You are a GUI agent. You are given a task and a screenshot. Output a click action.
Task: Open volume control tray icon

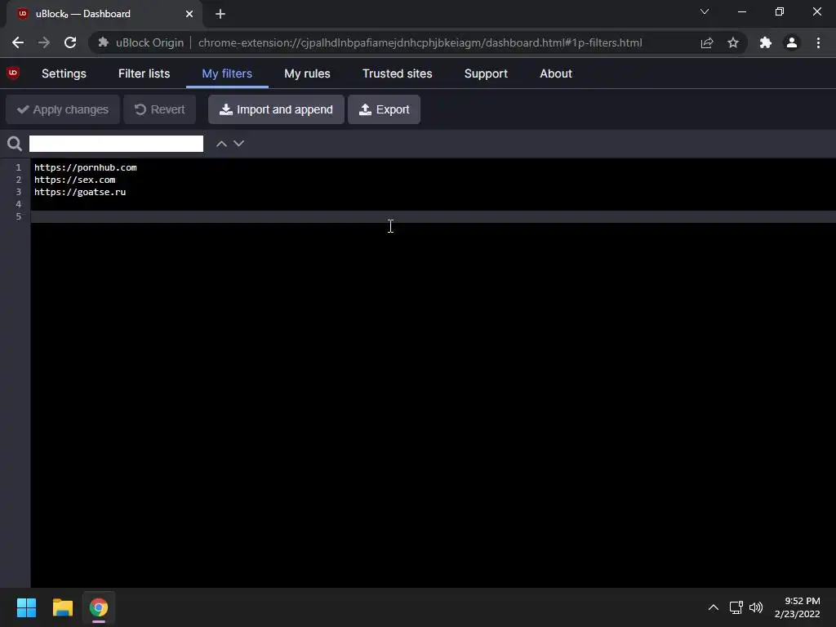(756, 607)
